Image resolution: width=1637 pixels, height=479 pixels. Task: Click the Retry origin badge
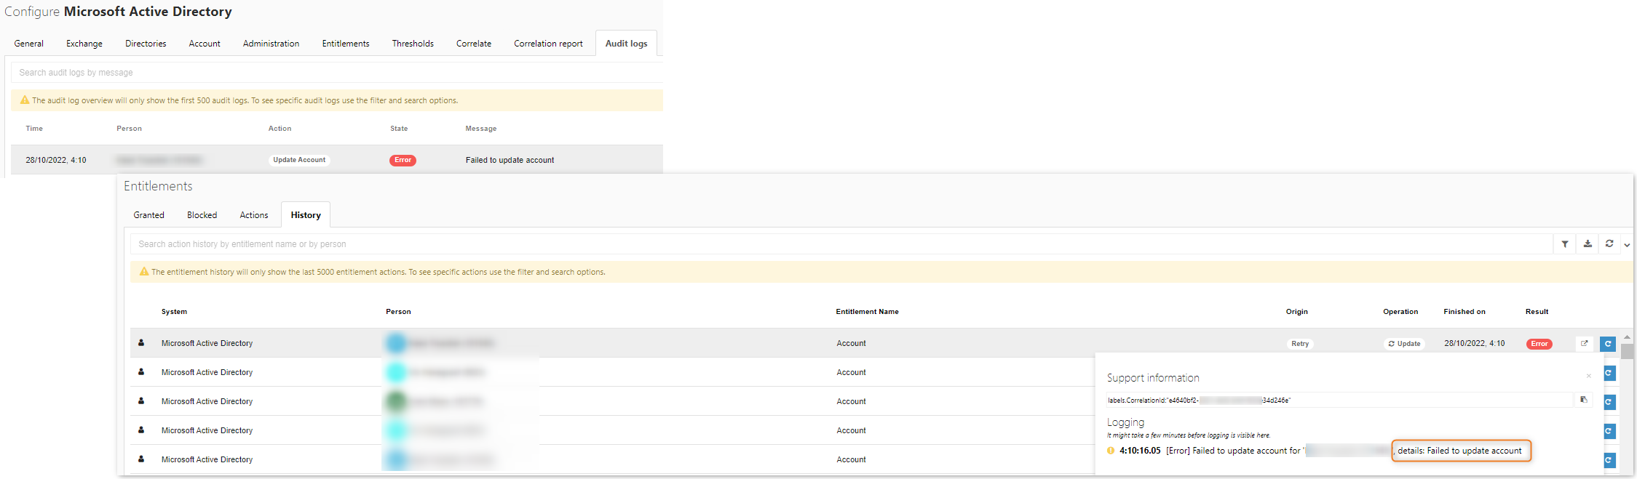pos(1300,344)
